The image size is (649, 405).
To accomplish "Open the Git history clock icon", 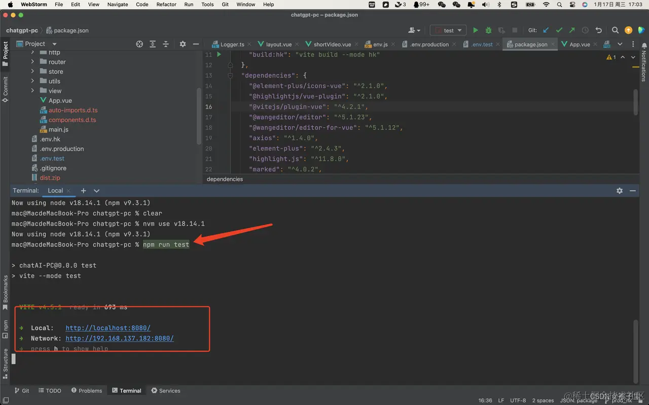I will pyautogui.click(x=585, y=30).
